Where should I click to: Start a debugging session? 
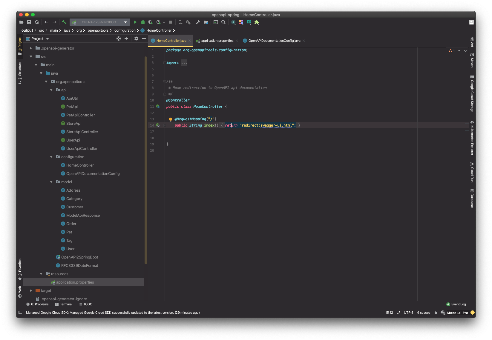click(142, 22)
